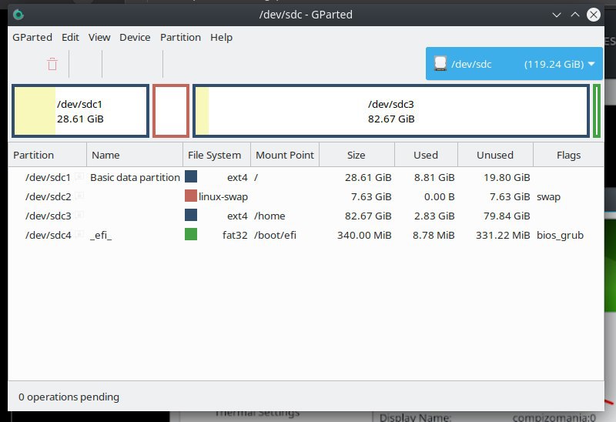Click the '/boot/efi' mount point cell

pyautogui.click(x=275, y=236)
